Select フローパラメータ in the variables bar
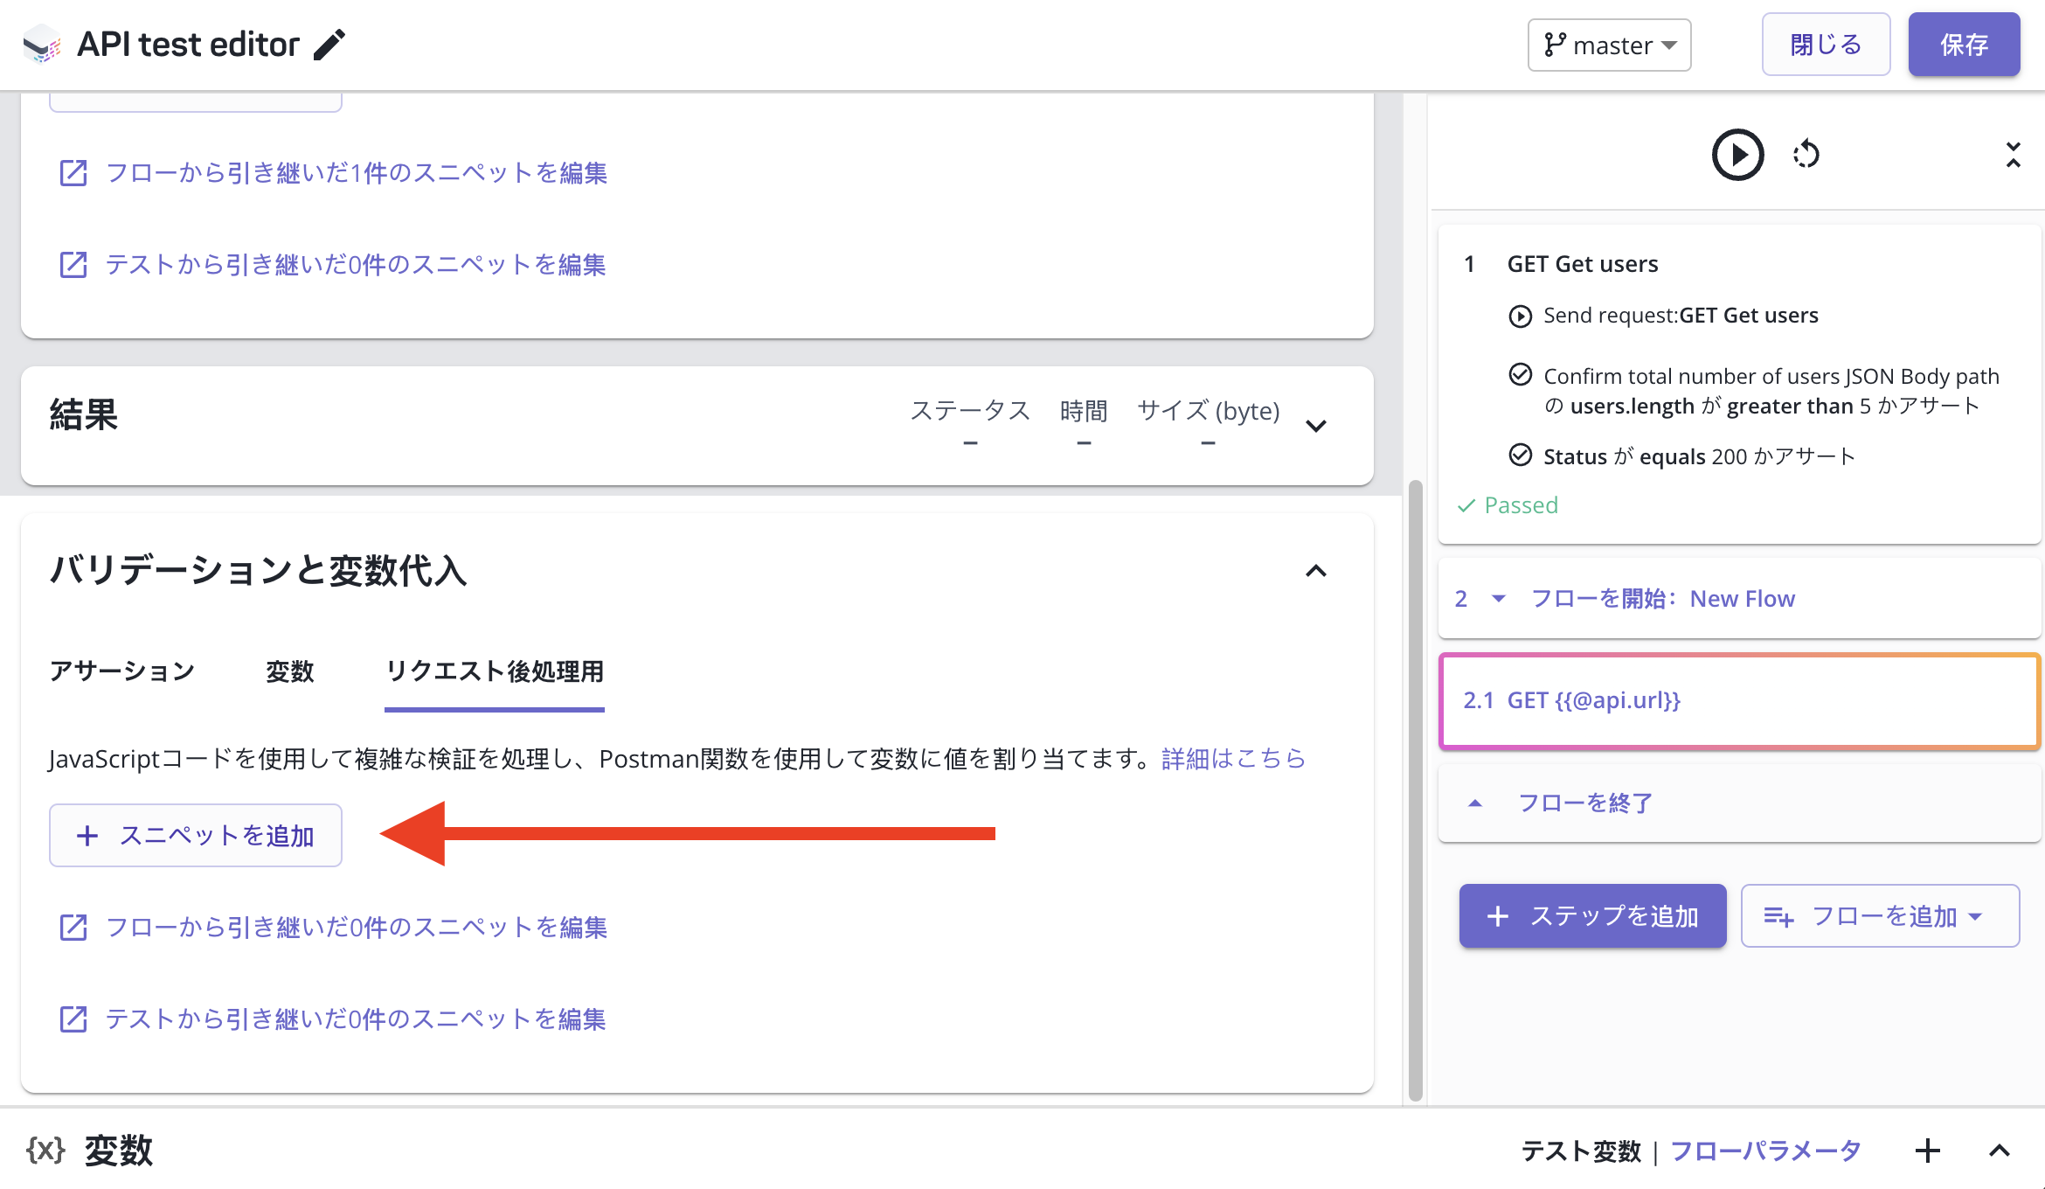This screenshot has width=2045, height=1189. pos(1765,1151)
